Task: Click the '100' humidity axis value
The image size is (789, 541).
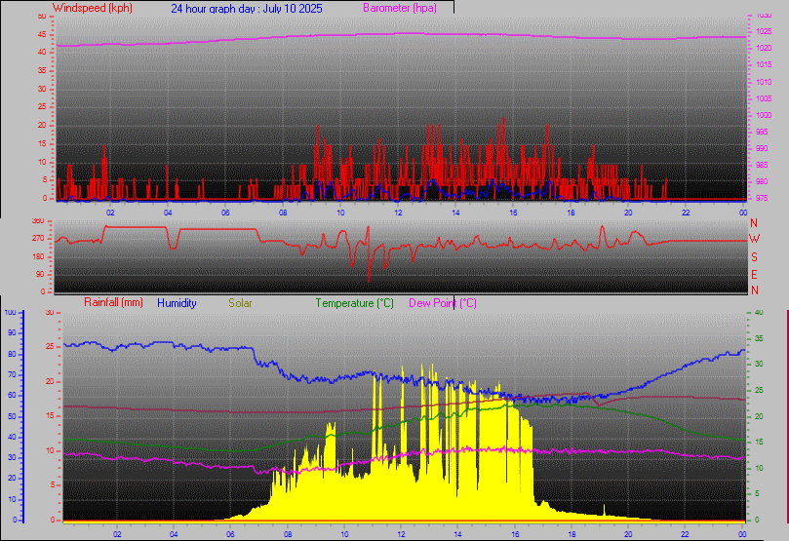Action: (x=10, y=312)
